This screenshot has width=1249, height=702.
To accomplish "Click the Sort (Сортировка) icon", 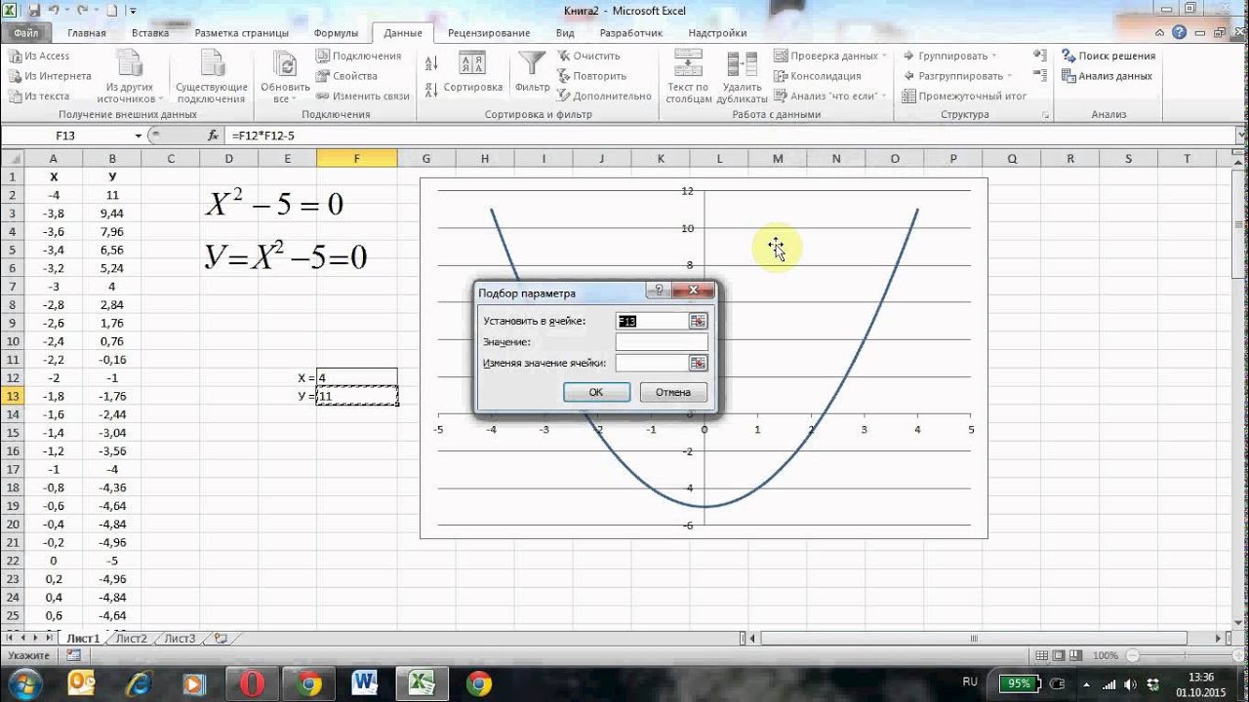I will (x=472, y=65).
